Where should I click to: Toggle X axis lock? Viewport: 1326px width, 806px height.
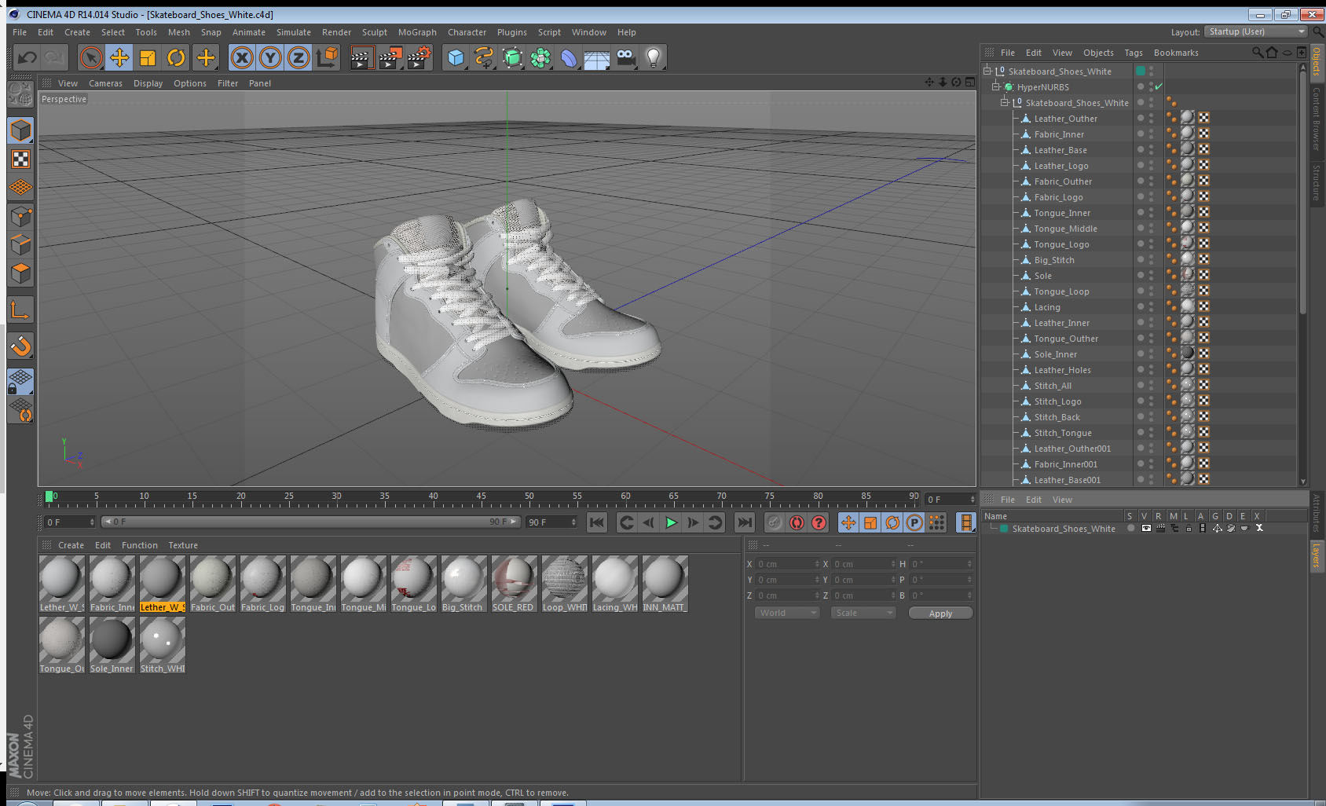[x=242, y=57]
